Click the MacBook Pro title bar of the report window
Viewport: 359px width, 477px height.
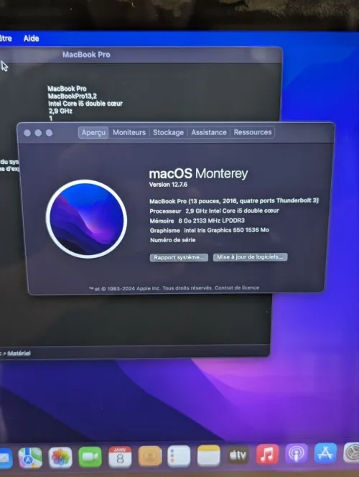pos(86,55)
